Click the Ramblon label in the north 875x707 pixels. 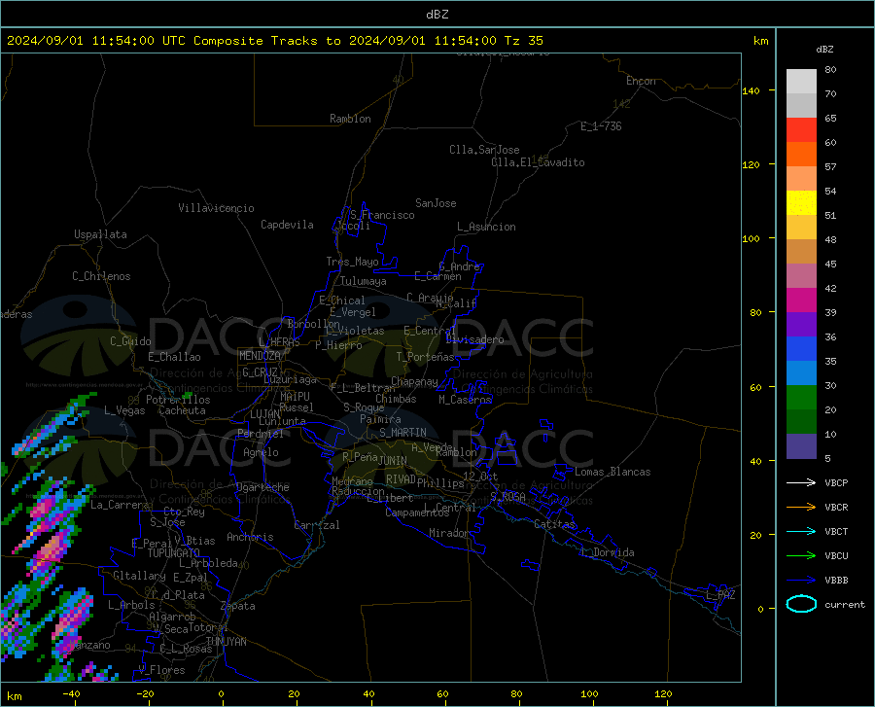[x=350, y=119]
